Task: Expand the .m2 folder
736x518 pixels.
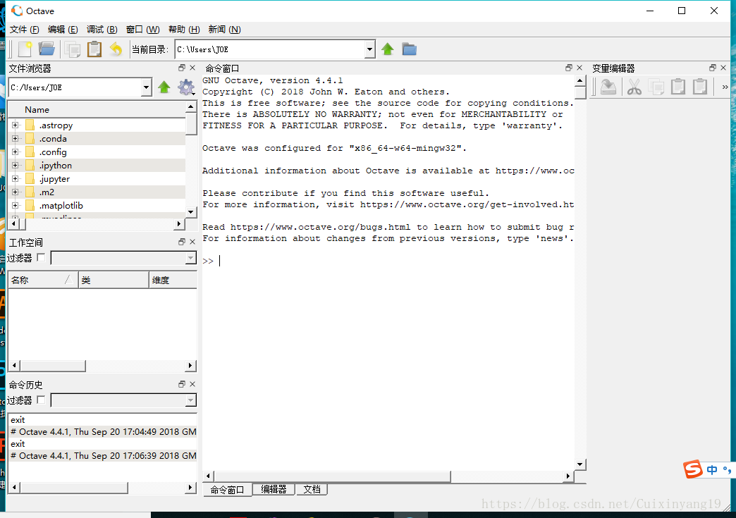Action: click(16, 192)
